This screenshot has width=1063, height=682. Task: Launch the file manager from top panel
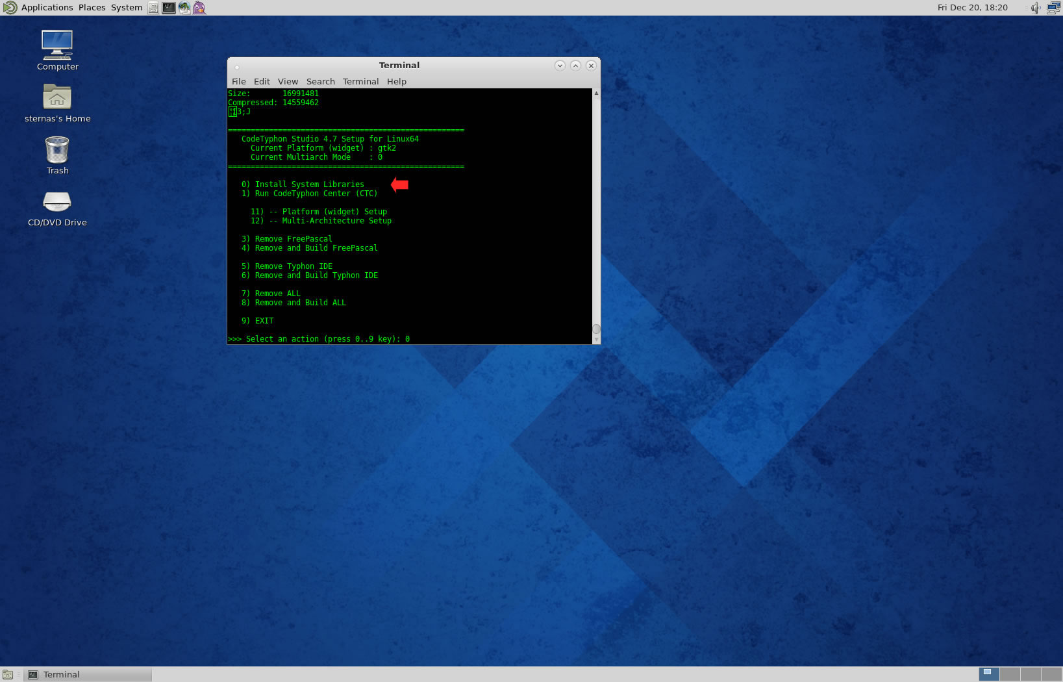coord(153,8)
